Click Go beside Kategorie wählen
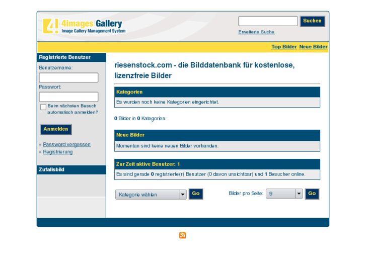The image size is (366, 274). click(x=196, y=194)
